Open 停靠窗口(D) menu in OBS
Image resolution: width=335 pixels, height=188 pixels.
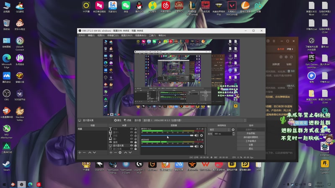pos(113,36)
